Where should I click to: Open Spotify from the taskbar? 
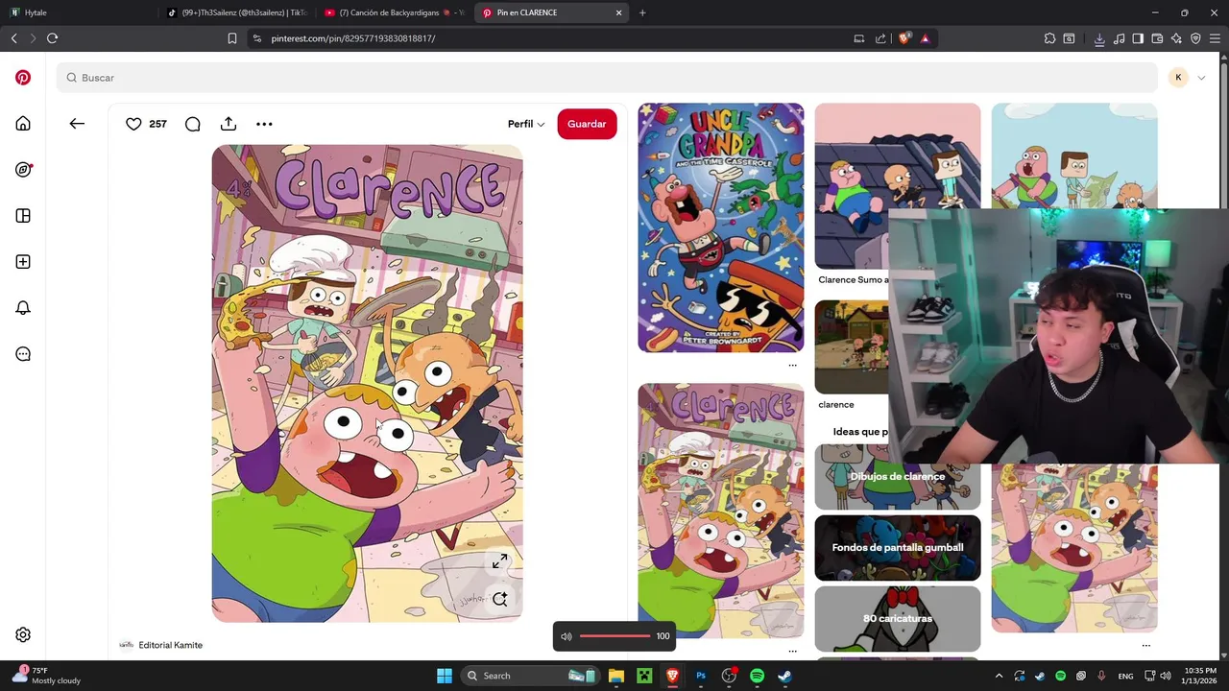click(757, 676)
